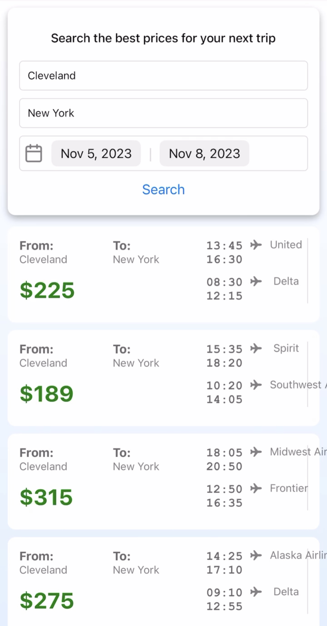Click the airplane icon next to Spirit
Image resolution: width=327 pixels, height=626 pixels.
click(256, 348)
